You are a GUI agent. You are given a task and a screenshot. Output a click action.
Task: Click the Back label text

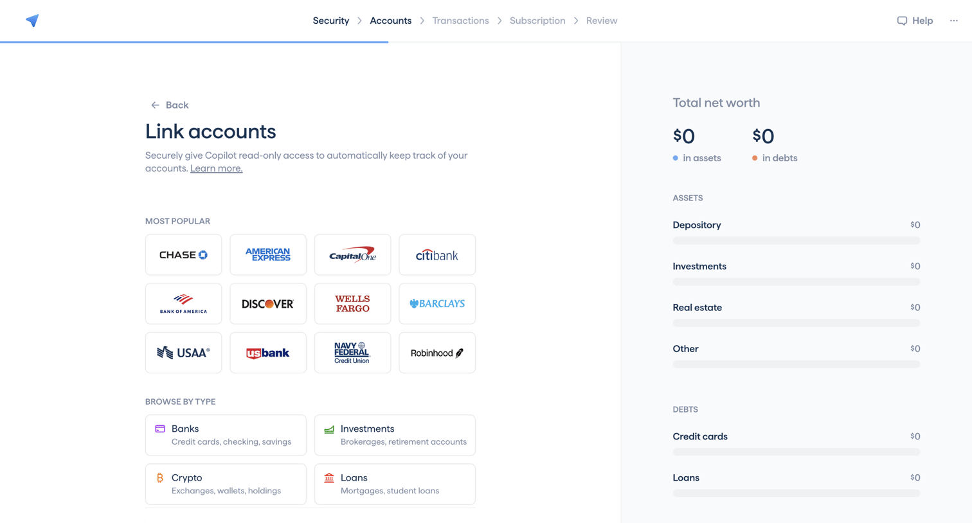pyautogui.click(x=177, y=105)
